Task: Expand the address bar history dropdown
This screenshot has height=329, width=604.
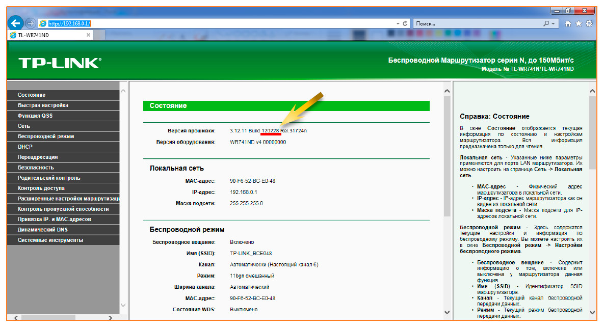Action: pos(398,23)
